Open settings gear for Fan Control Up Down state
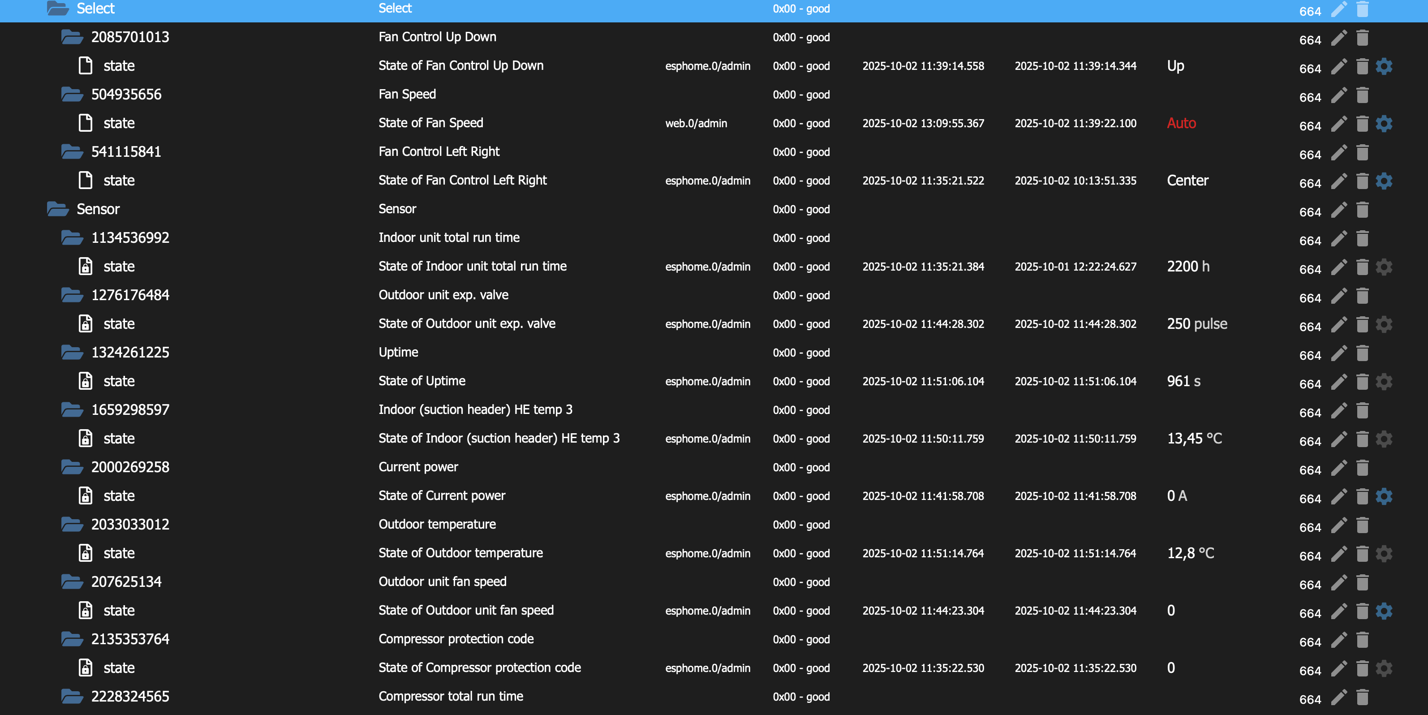This screenshot has width=1428, height=715. point(1384,66)
